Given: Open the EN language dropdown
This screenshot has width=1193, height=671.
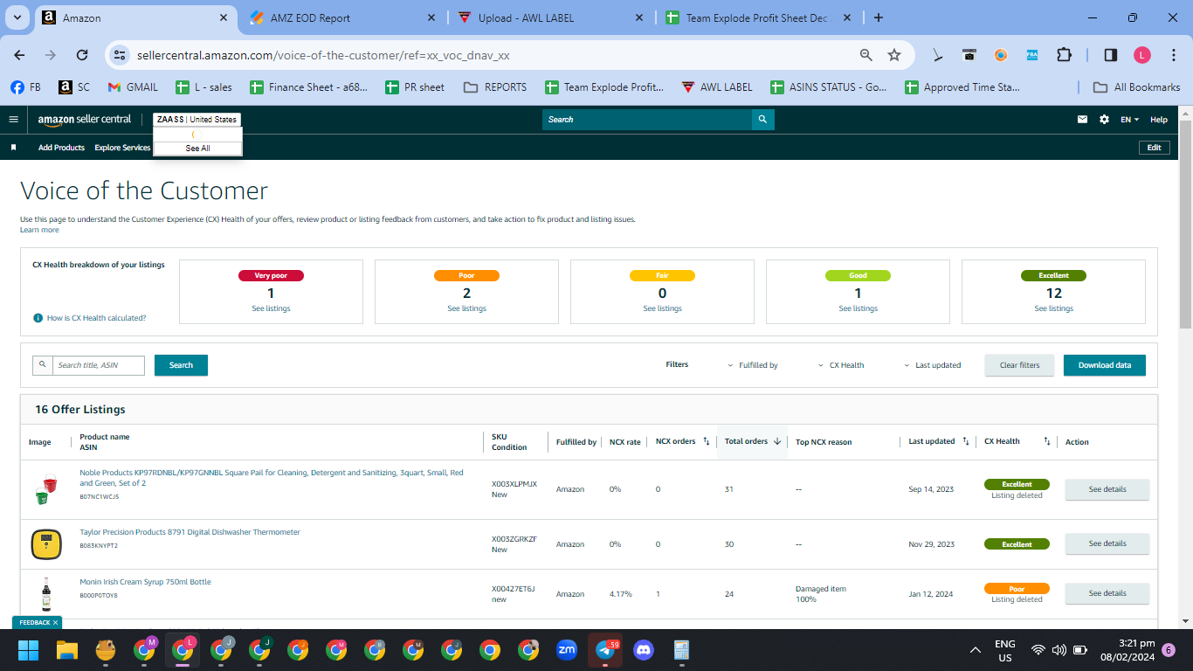Looking at the screenshot, I should pos(1129,120).
